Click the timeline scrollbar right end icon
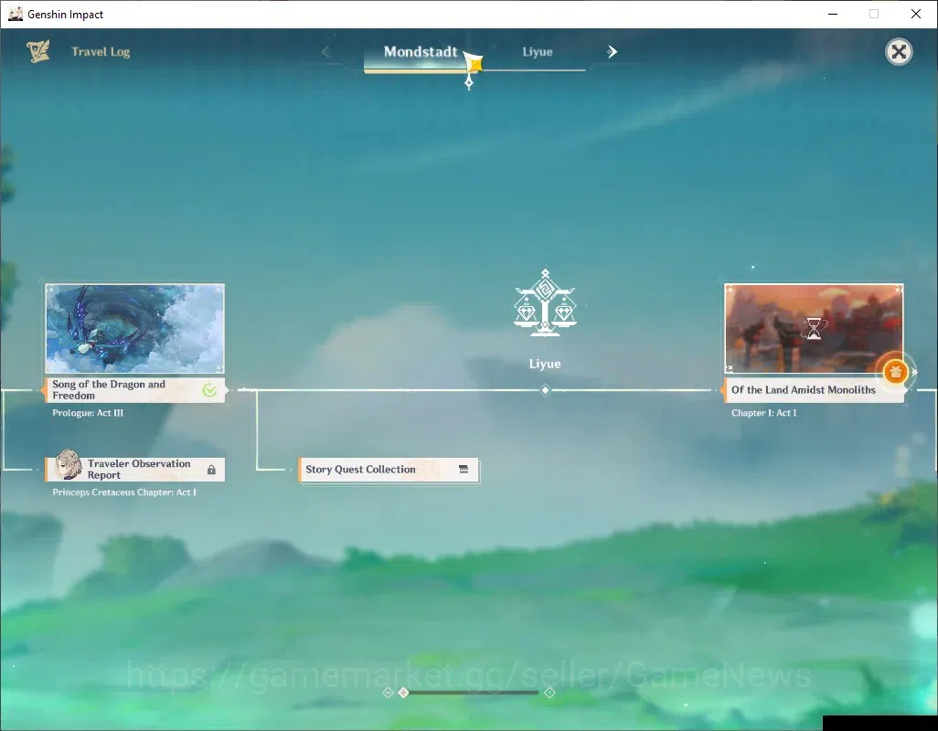This screenshot has width=938, height=731. [549, 693]
